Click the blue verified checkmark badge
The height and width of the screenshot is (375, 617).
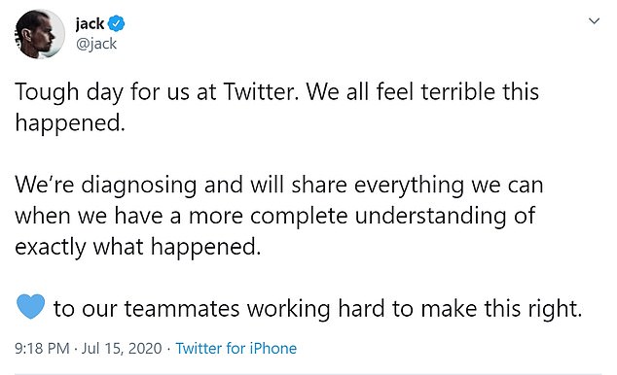point(116,24)
